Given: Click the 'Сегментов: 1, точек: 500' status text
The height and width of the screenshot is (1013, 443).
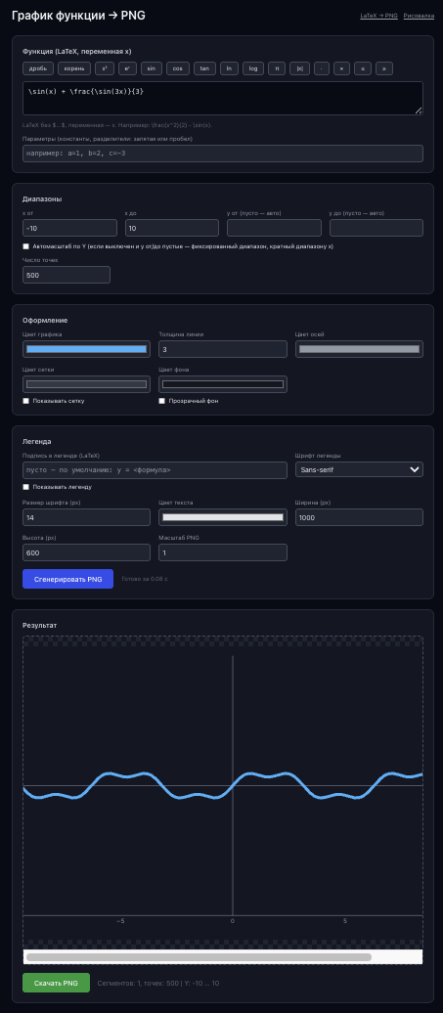Looking at the screenshot, I should 157,984.
